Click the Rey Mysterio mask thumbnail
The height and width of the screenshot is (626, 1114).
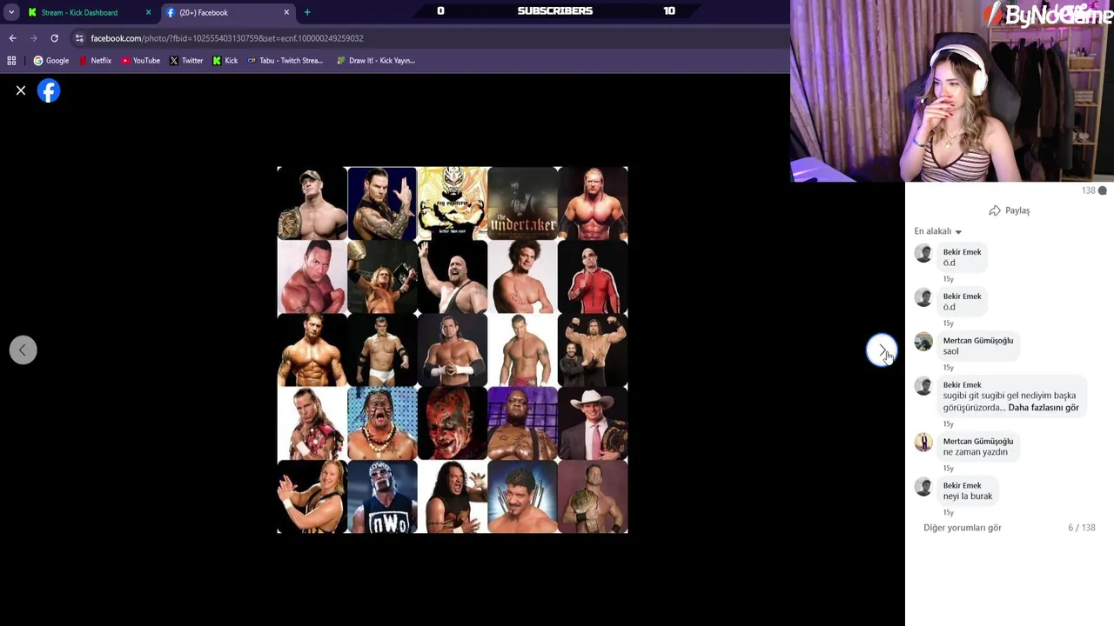[453, 203]
